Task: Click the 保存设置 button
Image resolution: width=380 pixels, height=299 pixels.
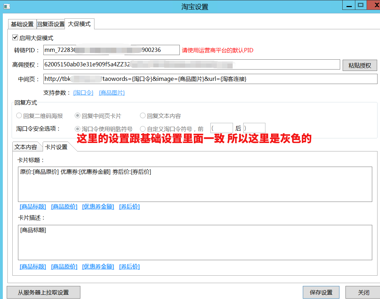Action: tap(321, 292)
